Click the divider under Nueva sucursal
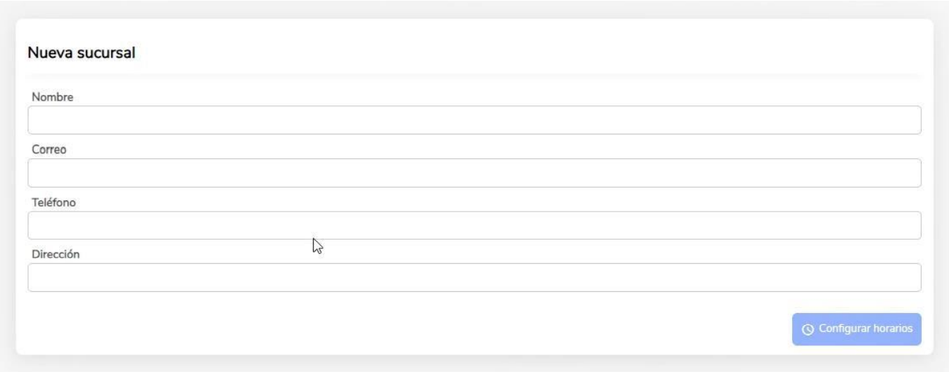The width and height of the screenshot is (949, 372). click(x=475, y=74)
